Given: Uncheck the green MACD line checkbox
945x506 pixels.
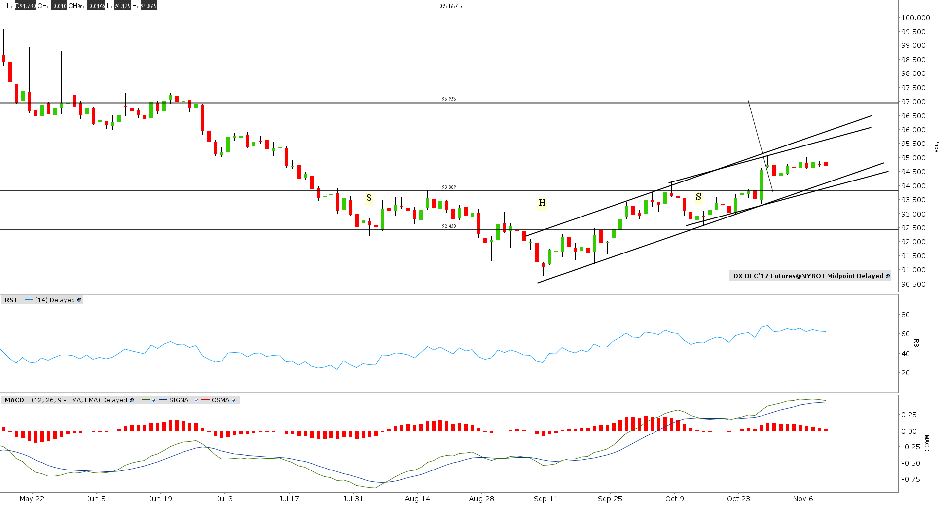Looking at the screenshot, I should [154, 400].
